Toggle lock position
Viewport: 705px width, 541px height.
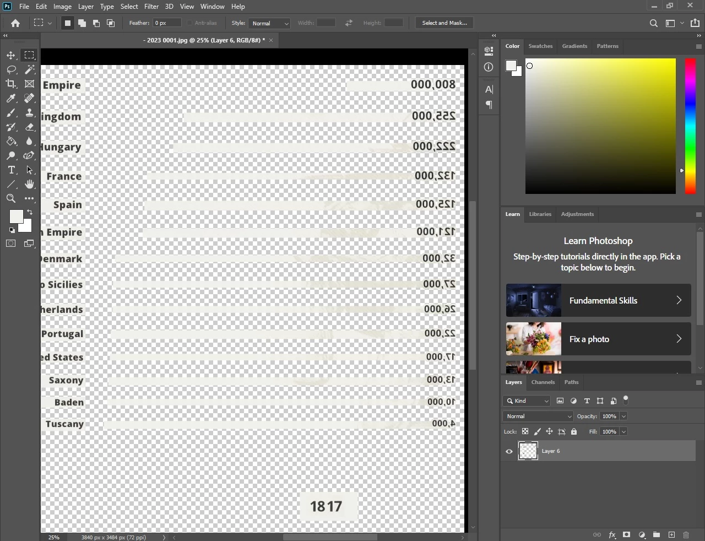pos(549,432)
